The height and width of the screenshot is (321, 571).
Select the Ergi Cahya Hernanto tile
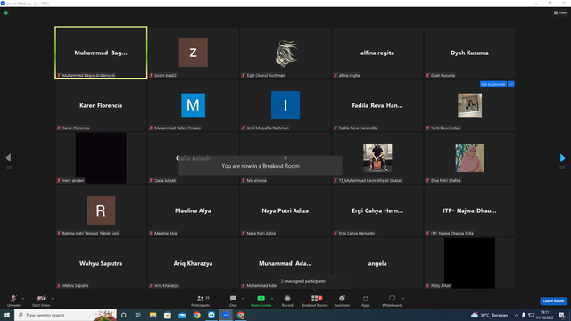pos(377,210)
